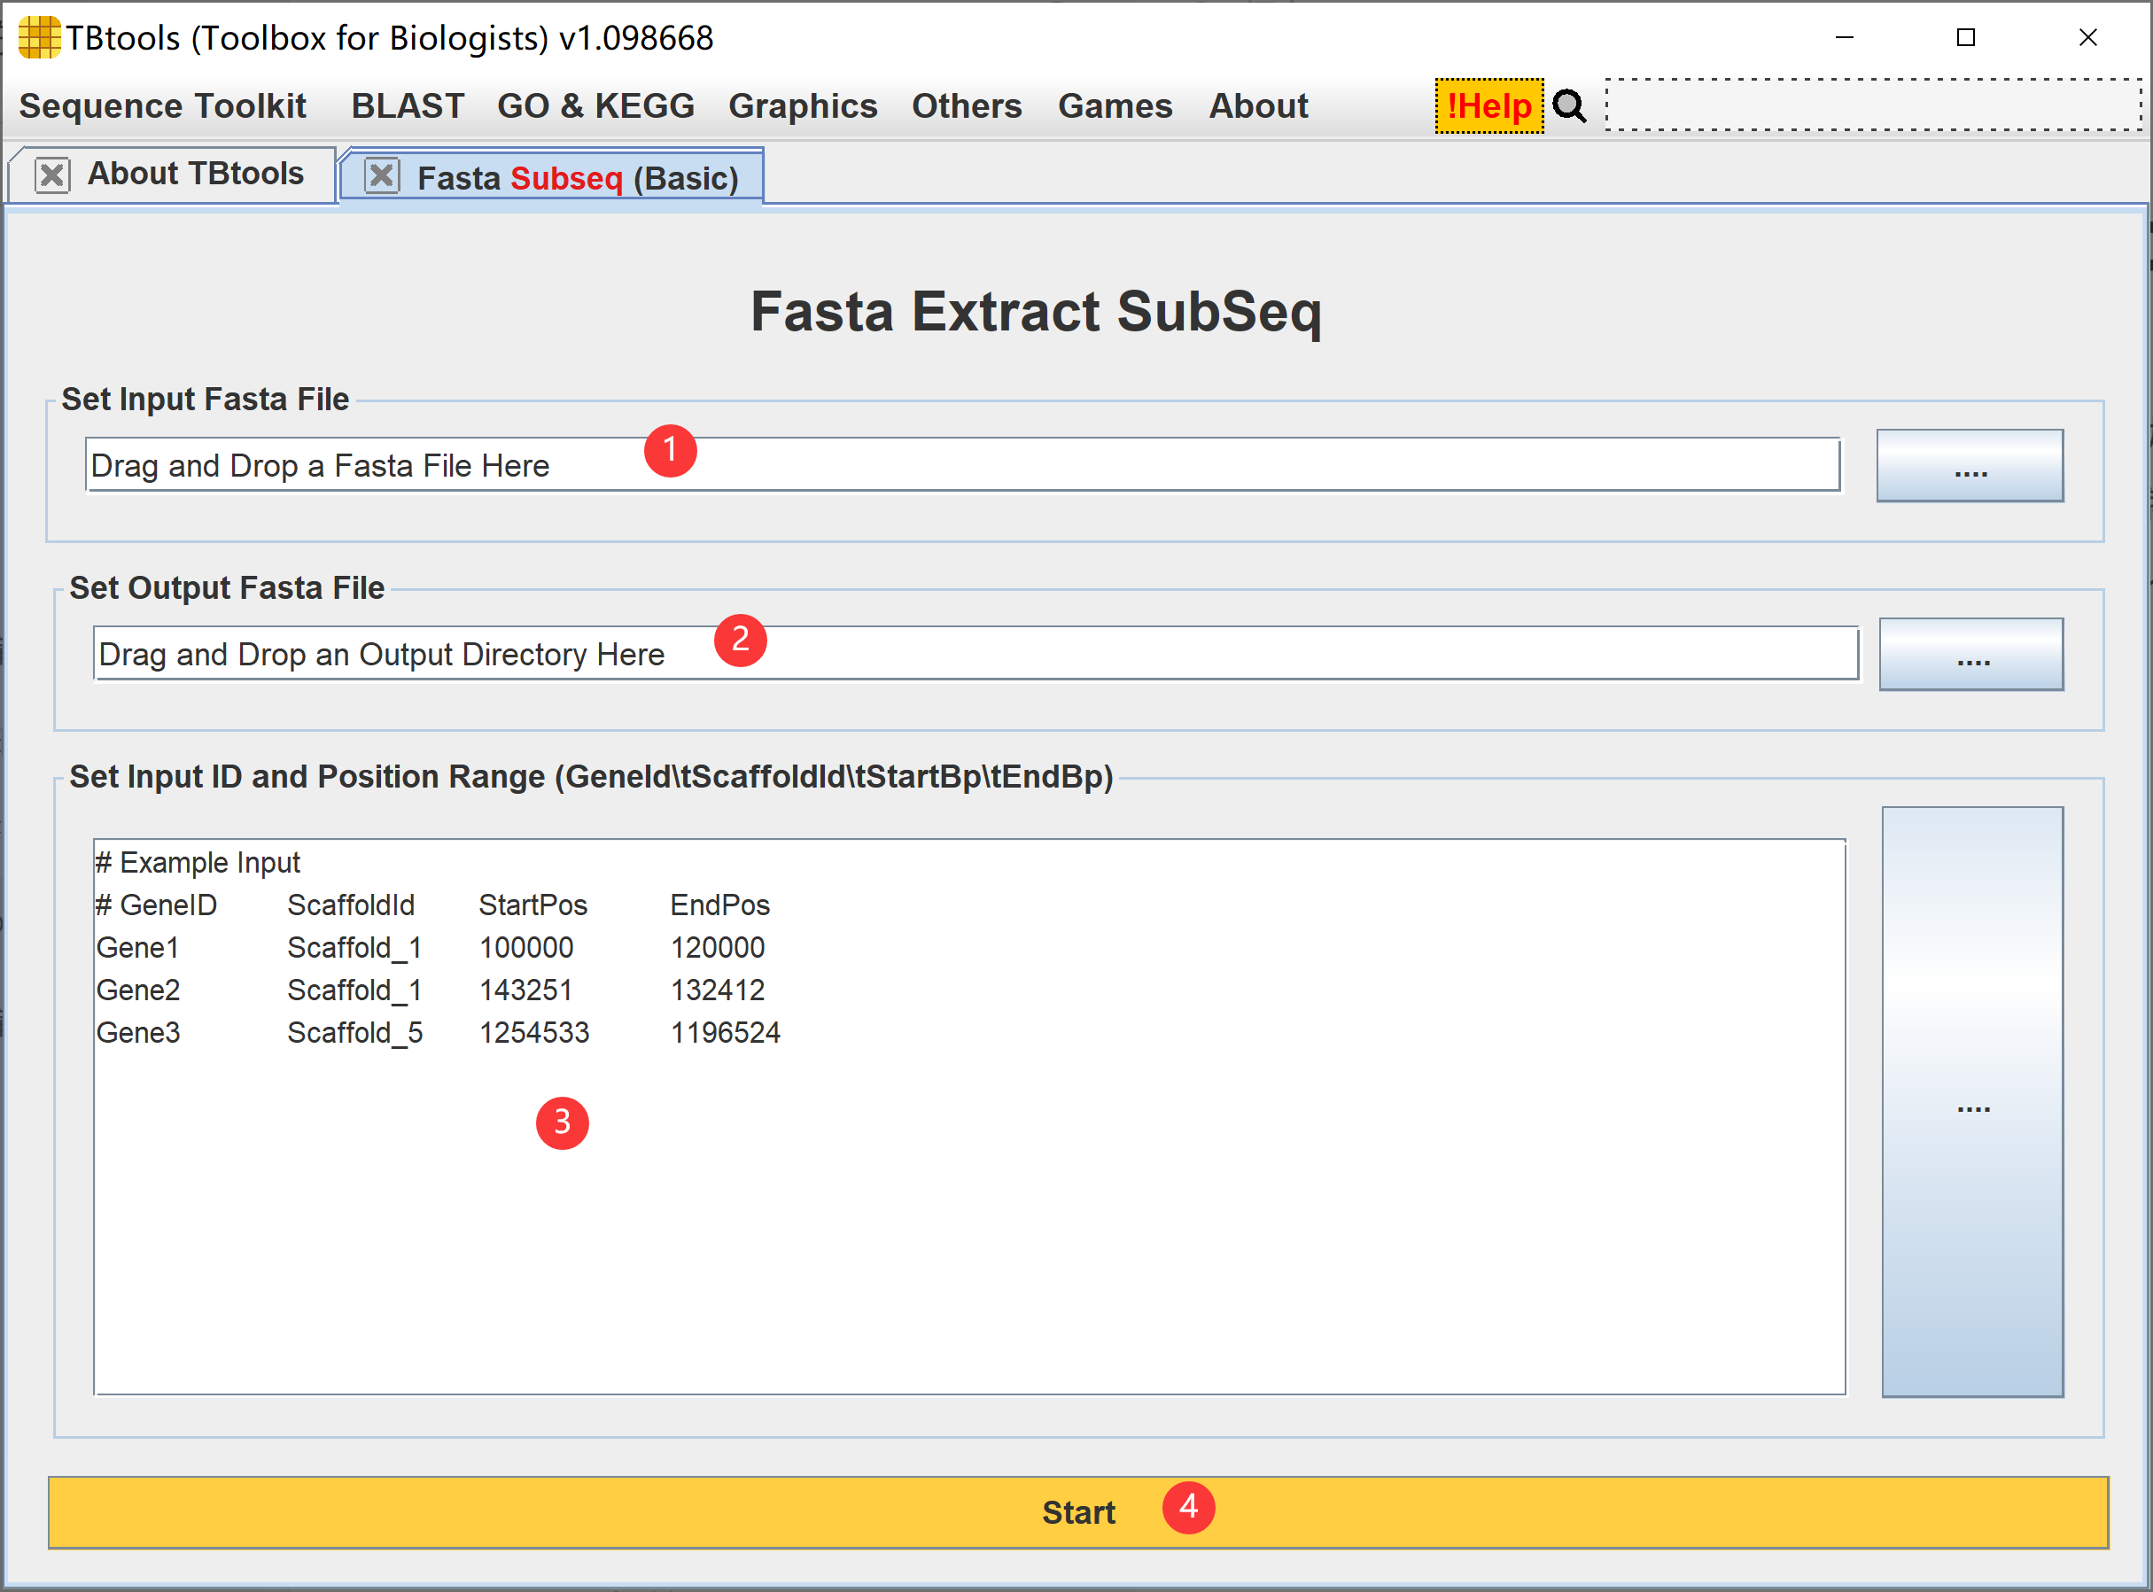This screenshot has width=2153, height=1592.
Task: Close the Fasta Subseq (Basic) tab
Action: pos(382,175)
